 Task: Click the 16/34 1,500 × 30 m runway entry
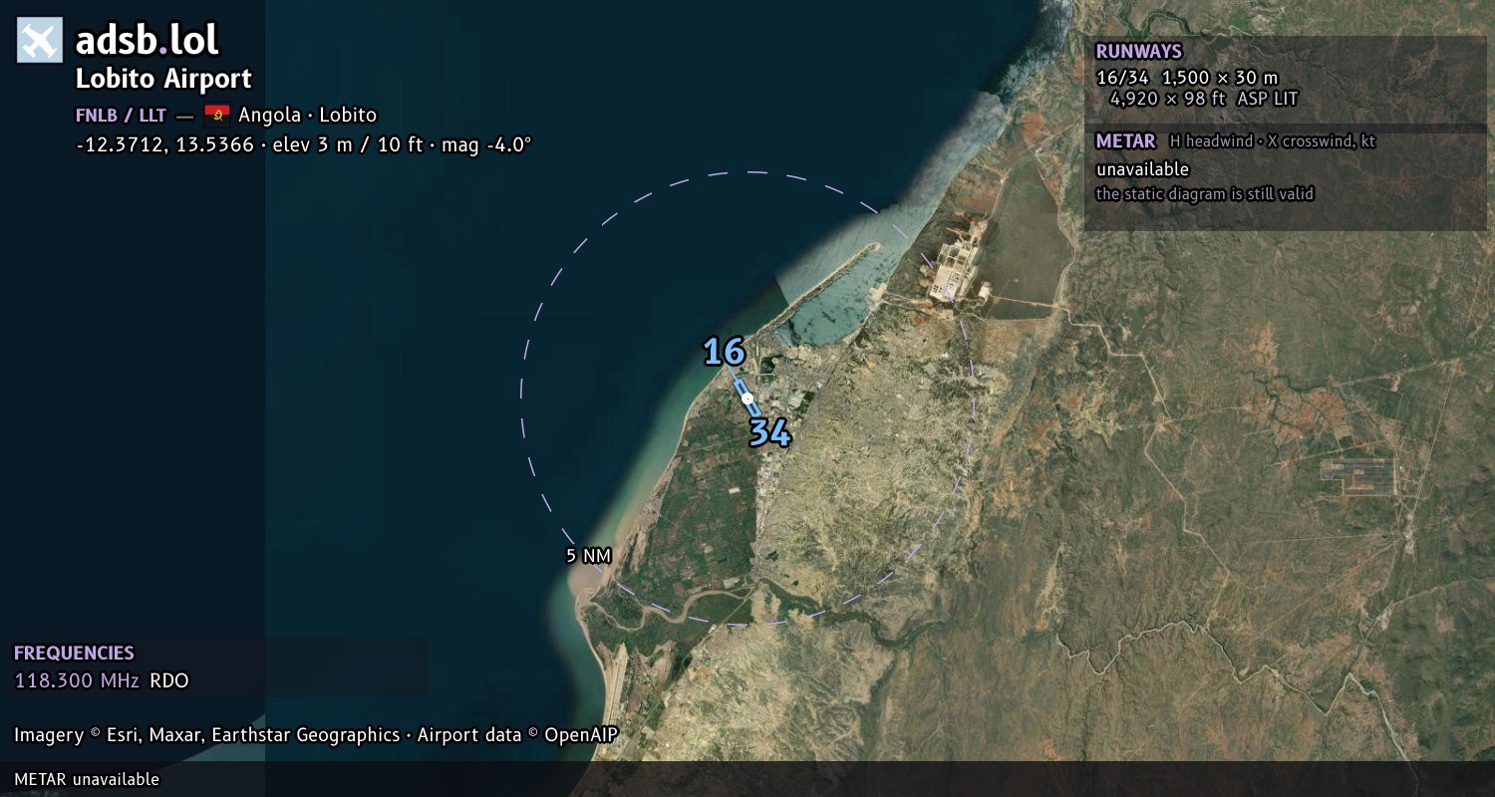tap(1187, 78)
